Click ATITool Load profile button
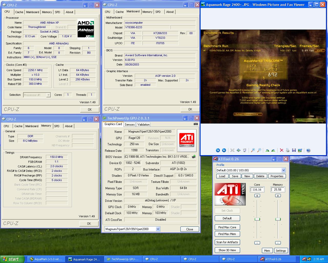 click(x=222, y=176)
